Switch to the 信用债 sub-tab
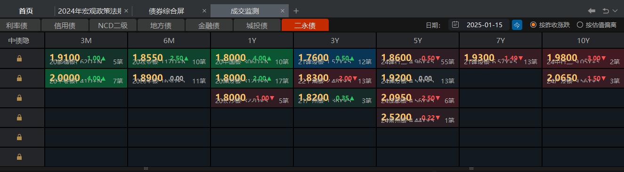The width and height of the screenshot is (624, 172). pos(65,25)
